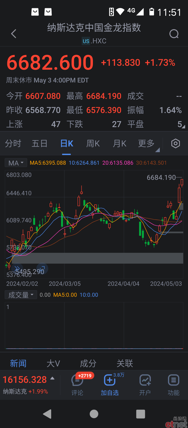Tap the Android recent apps square button
The width and height of the screenshot is (188, 428).
[x=140, y=414]
